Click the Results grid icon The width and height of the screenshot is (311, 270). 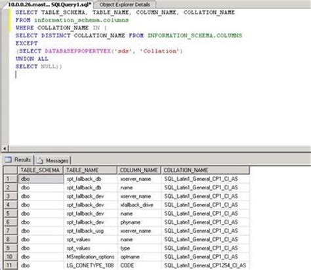(x=8, y=160)
